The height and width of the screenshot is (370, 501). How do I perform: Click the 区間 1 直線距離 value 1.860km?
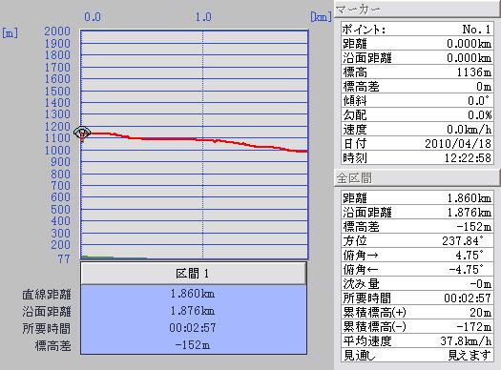click(x=193, y=294)
